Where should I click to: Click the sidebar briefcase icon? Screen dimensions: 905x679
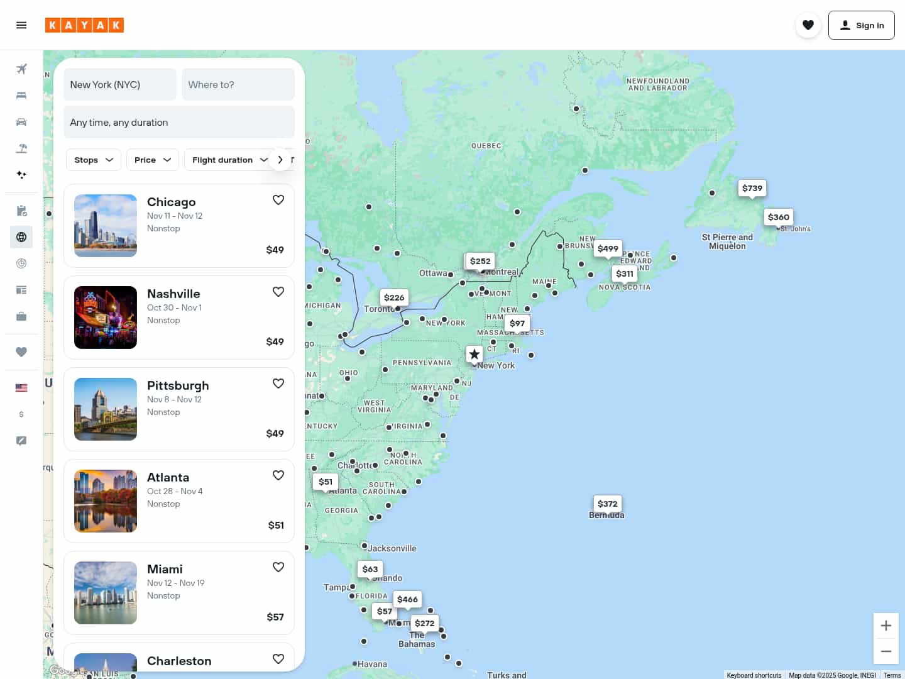[21, 316]
